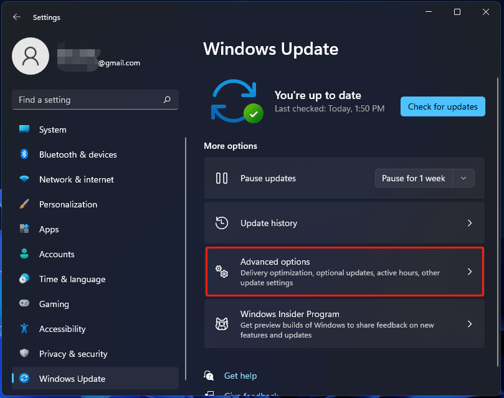Viewport: 504px width, 398px height.
Task: Click Check for updates button
Action: click(x=442, y=107)
